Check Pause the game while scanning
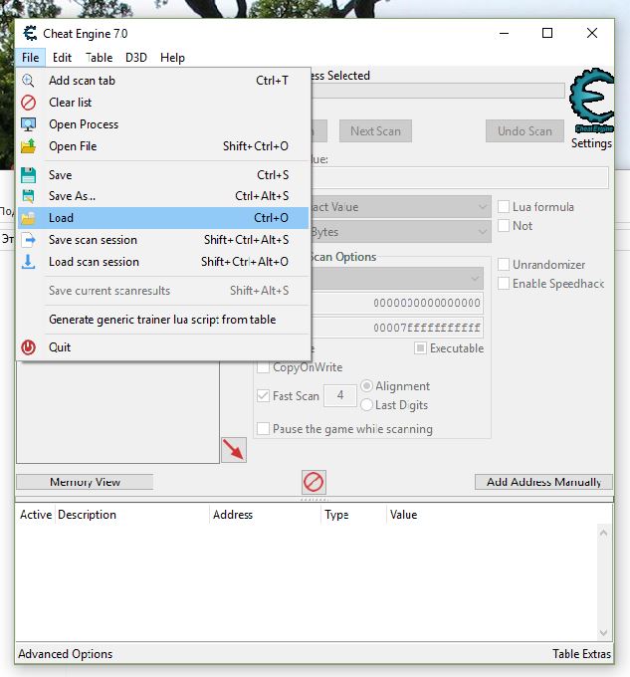Image resolution: width=630 pixels, height=677 pixels. (x=263, y=429)
